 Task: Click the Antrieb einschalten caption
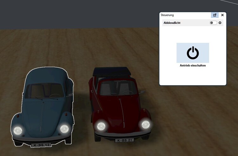coord(193,66)
